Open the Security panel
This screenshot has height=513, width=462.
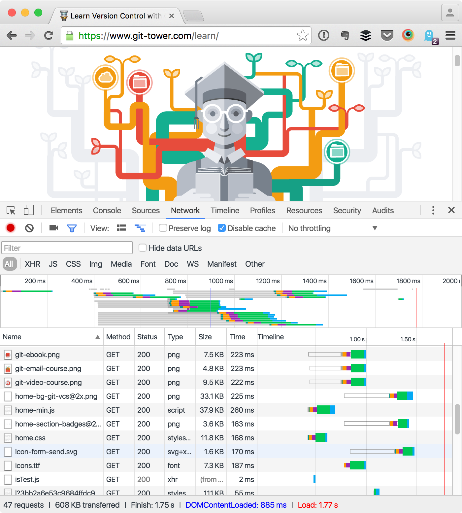[347, 210]
